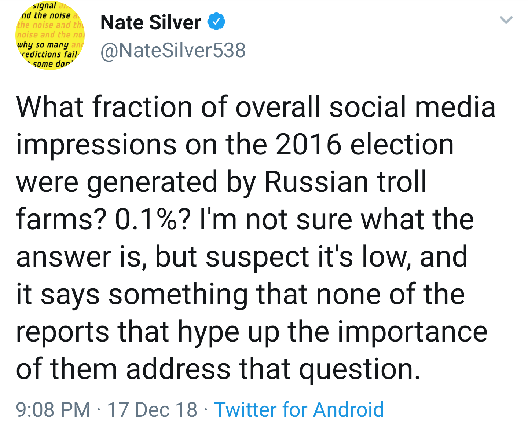Click the 9:08 PM timestamp
Screen dimensions: 528x438
[x=53, y=409]
